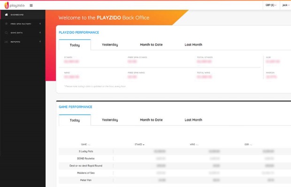
Task: Select Yesterday tab in Playzido Performance
Action: click(110, 45)
